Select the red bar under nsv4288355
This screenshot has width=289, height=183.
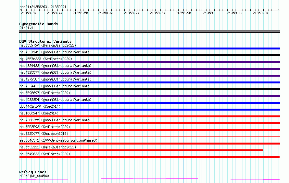(149, 123)
